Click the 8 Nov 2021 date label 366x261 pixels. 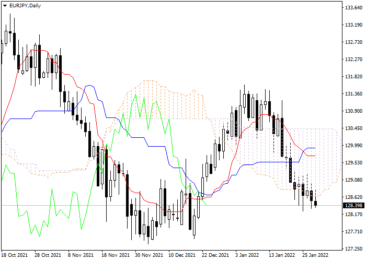[81, 255]
